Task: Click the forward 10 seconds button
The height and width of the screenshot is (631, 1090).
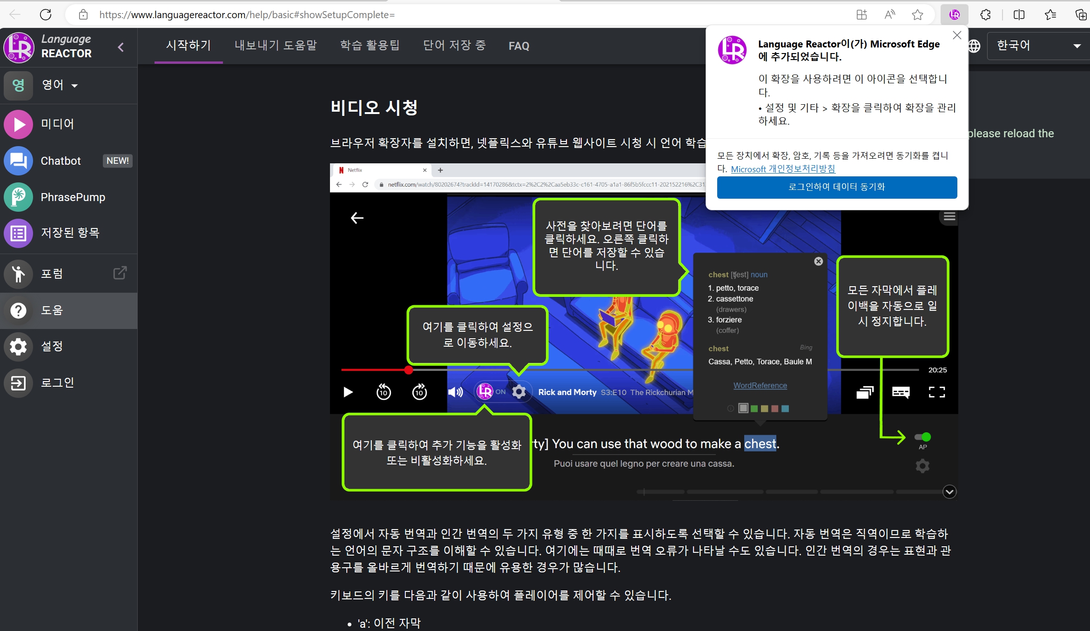Action: (x=419, y=392)
